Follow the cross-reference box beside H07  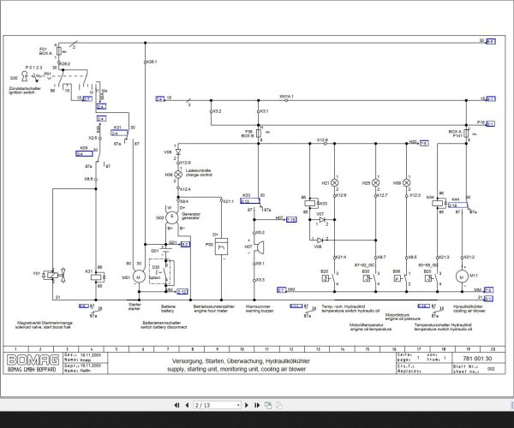[x=291, y=219]
